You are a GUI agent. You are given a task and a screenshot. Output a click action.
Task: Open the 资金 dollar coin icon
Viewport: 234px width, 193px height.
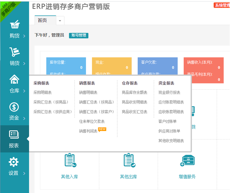point(14,107)
